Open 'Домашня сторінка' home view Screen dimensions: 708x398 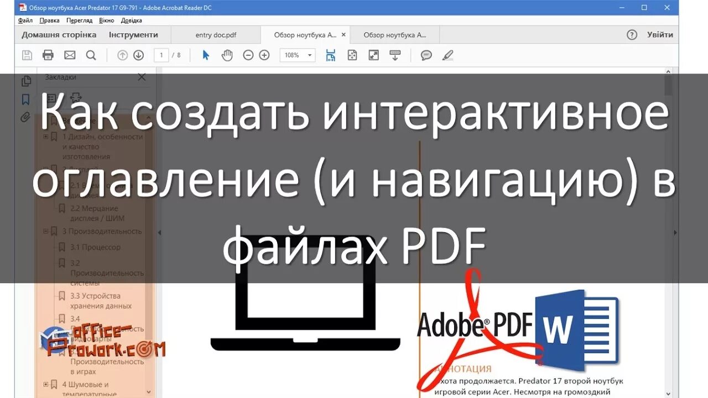58,34
